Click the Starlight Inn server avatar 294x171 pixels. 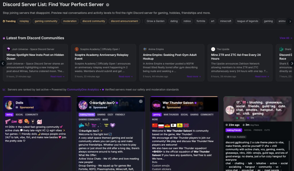tap(83, 105)
